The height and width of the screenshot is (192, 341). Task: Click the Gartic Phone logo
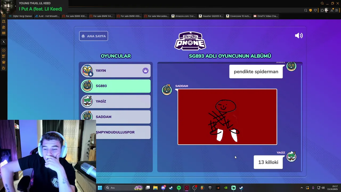click(x=190, y=41)
